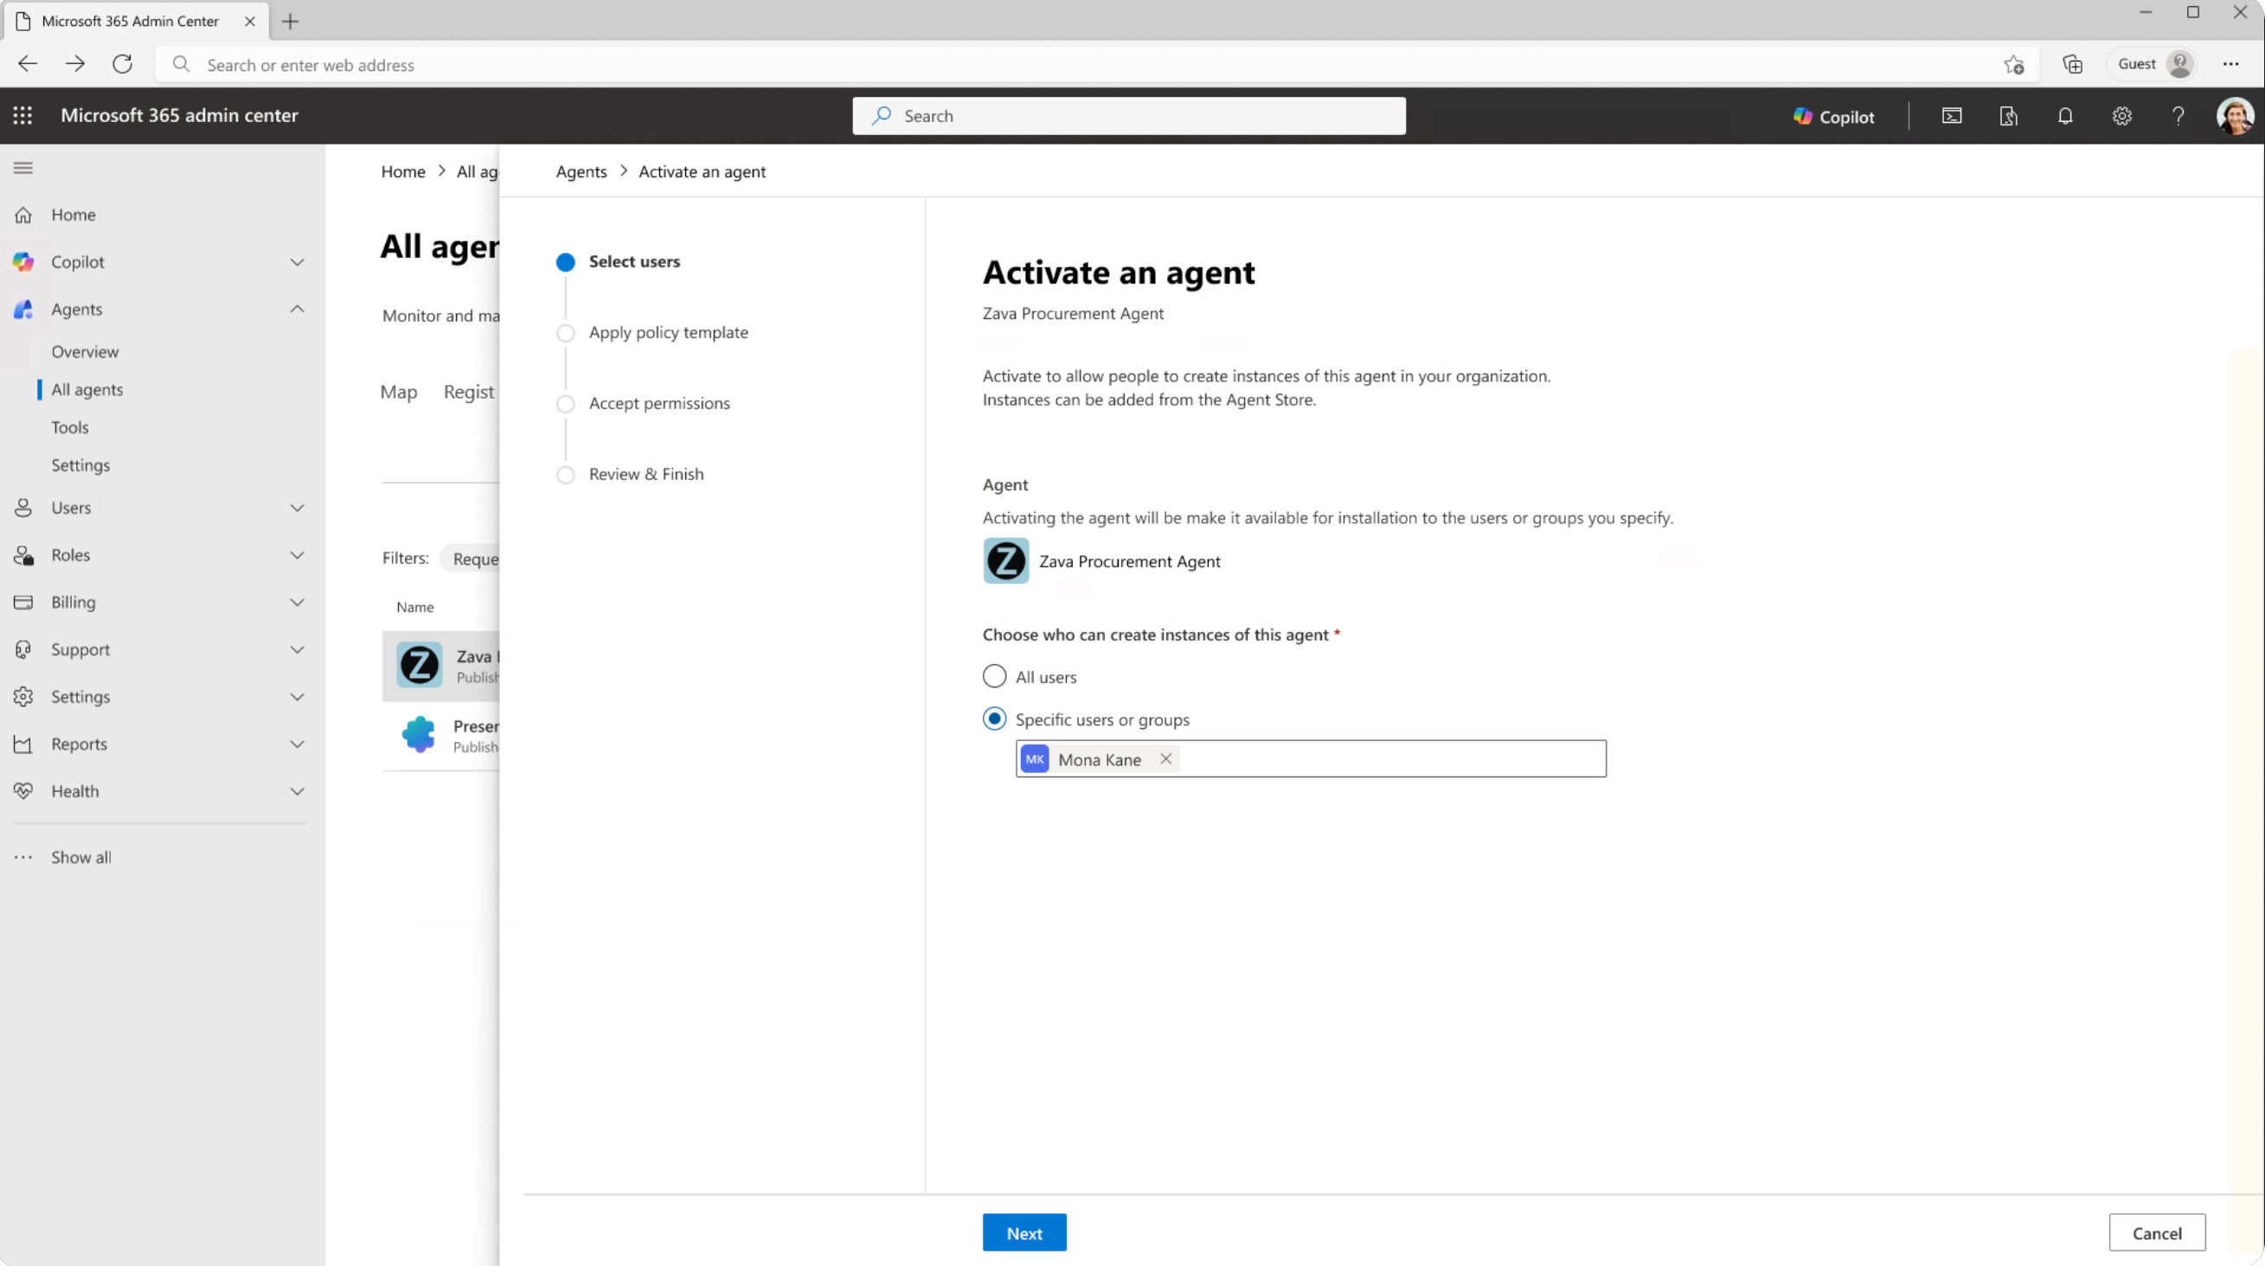The width and height of the screenshot is (2265, 1266).
Task: Open settings gear in top header
Action: 2121,116
